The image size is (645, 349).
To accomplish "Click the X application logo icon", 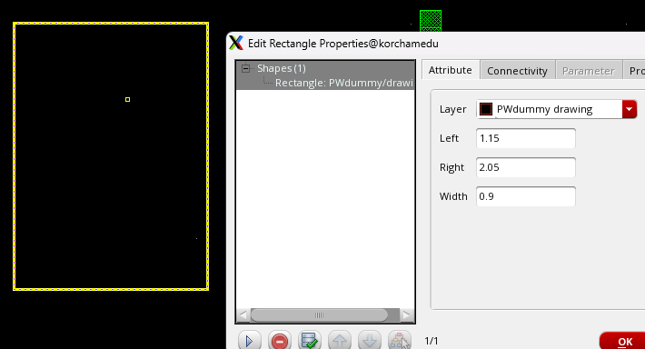I will pyautogui.click(x=236, y=43).
